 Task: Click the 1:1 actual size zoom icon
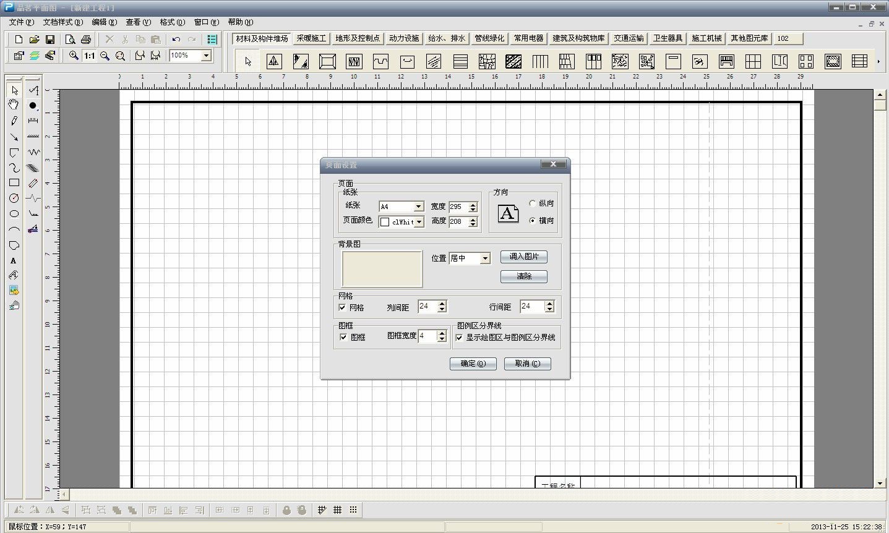click(90, 56)
